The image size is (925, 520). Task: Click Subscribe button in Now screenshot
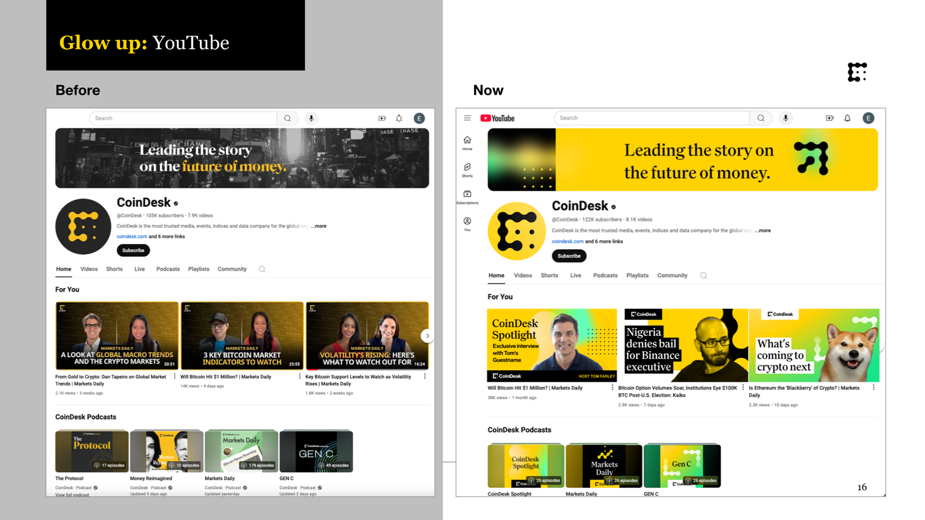pyautogui.click(x=569, y=256)
